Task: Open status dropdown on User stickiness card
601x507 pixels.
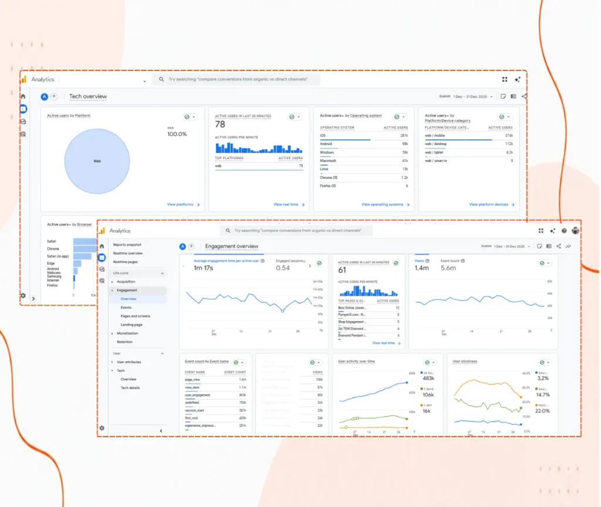Action: 545,362
